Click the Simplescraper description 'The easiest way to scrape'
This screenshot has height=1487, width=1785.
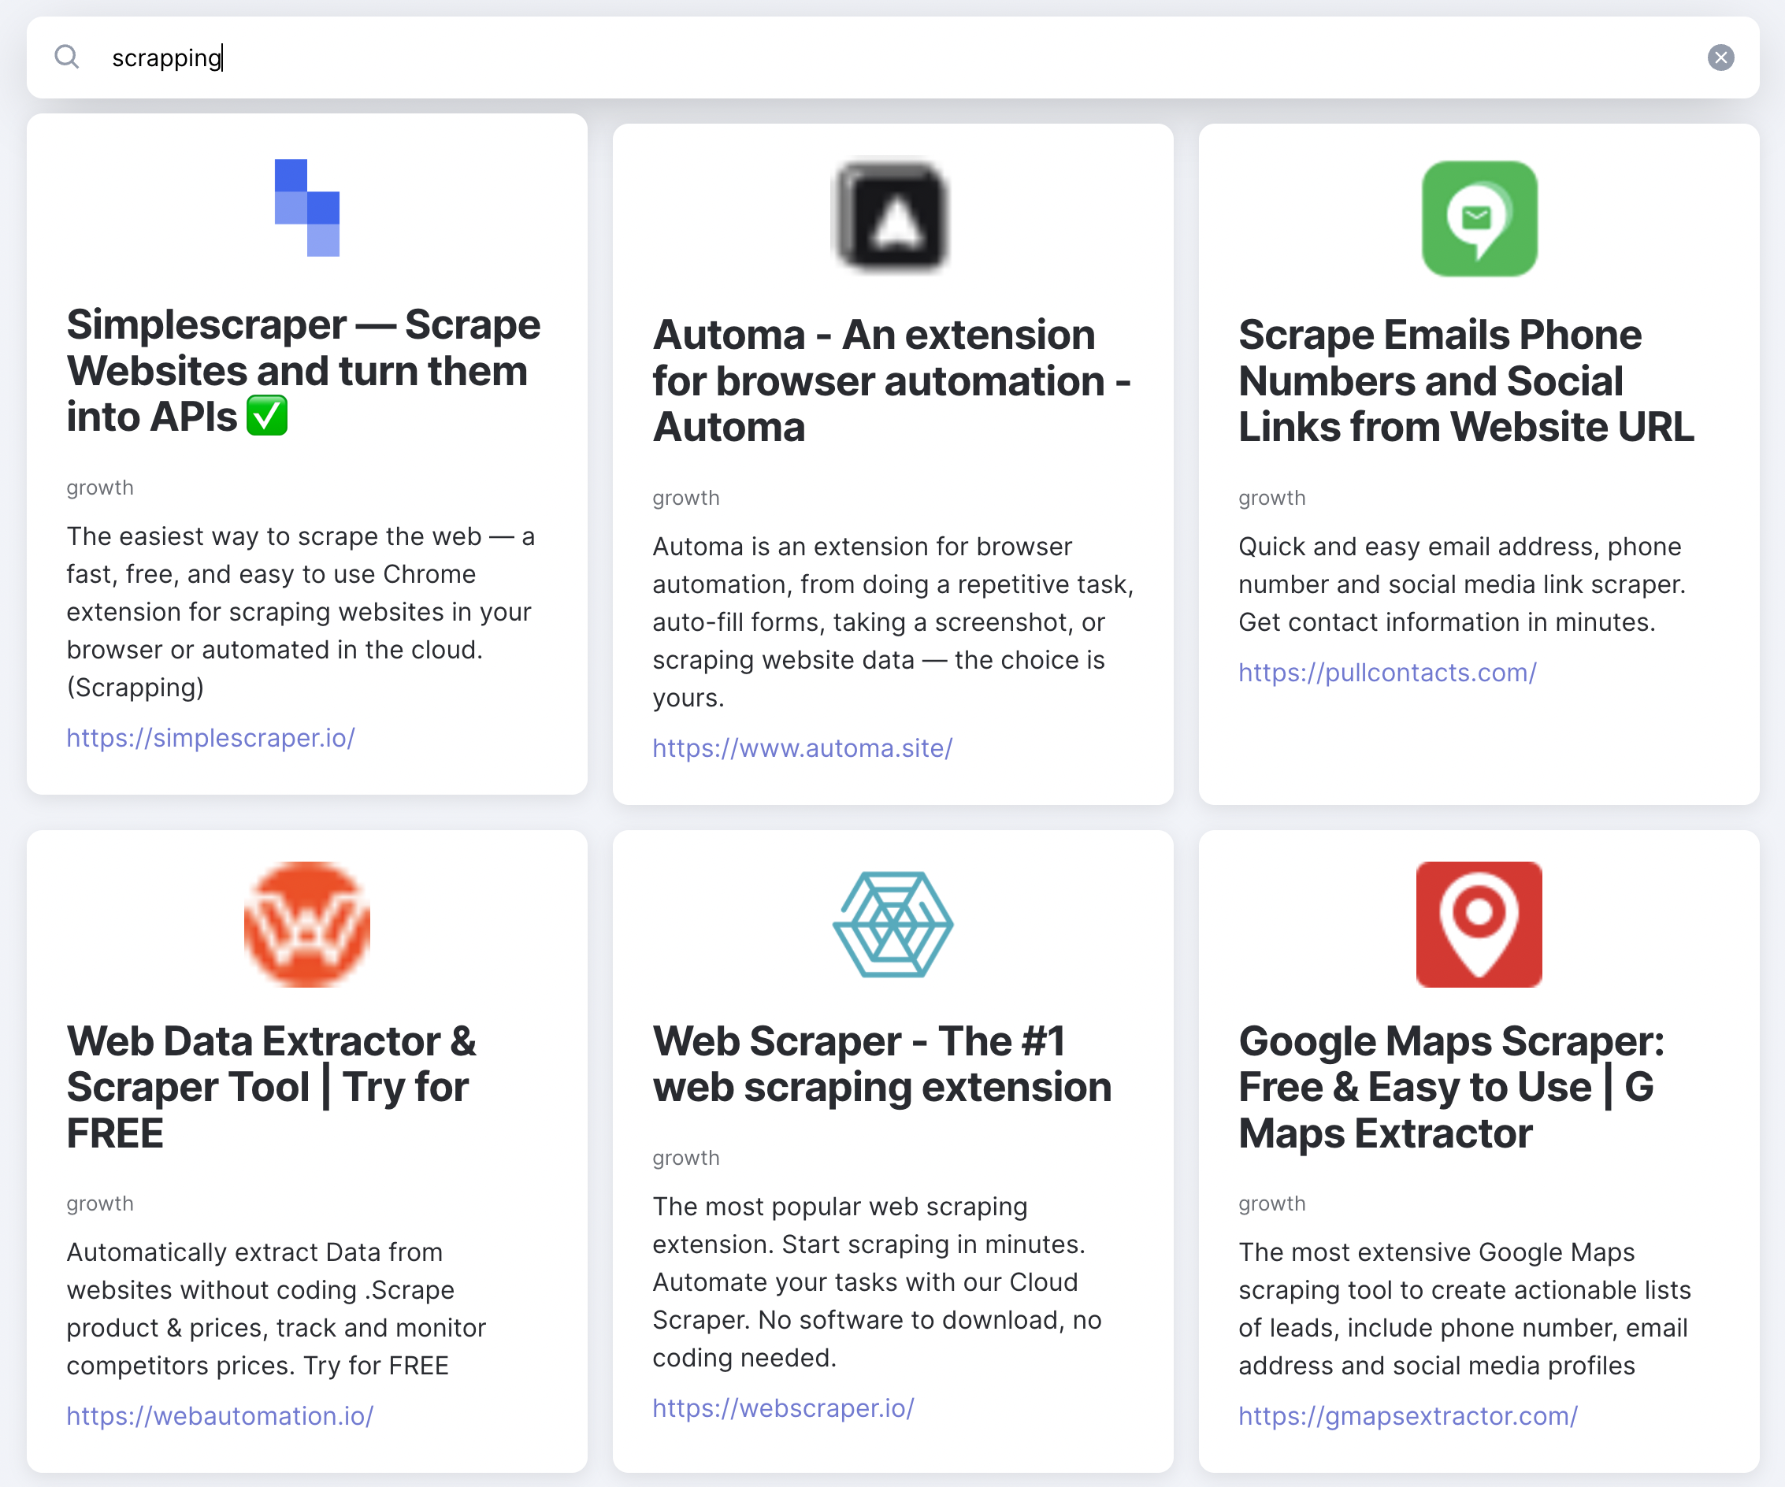point(301,612)
